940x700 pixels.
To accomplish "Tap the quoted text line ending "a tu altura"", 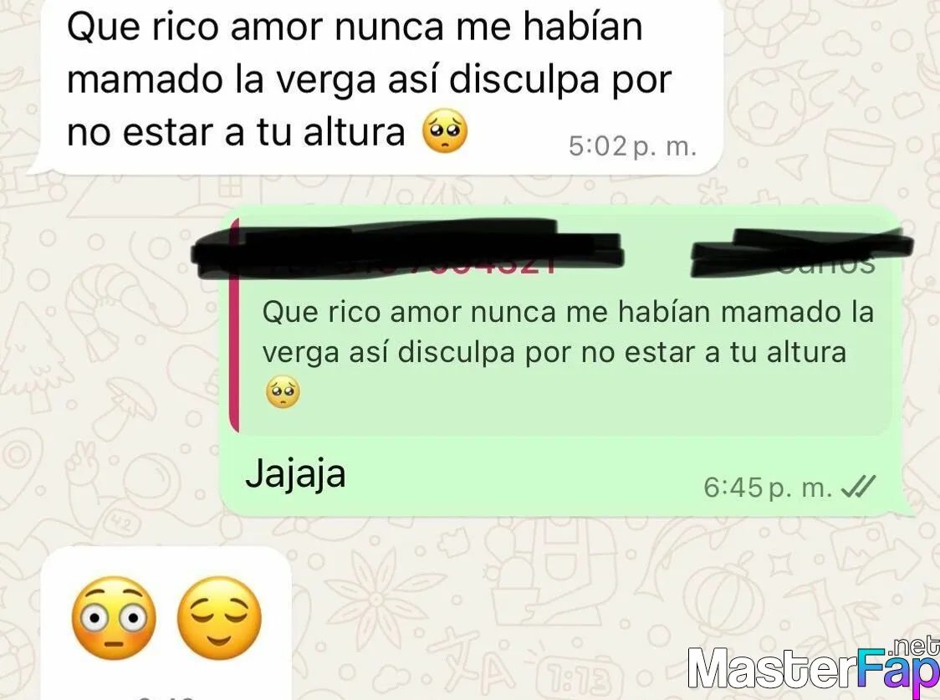I will pos(554,352).
